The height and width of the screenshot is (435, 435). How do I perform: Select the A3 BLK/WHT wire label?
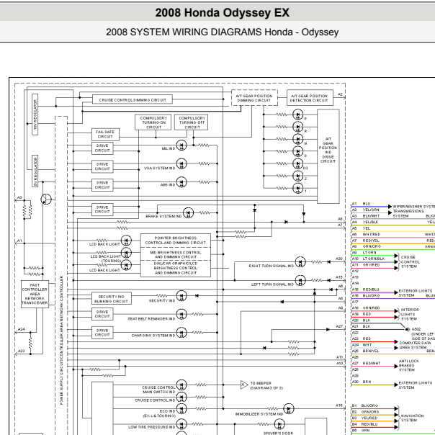pos(366,216)
